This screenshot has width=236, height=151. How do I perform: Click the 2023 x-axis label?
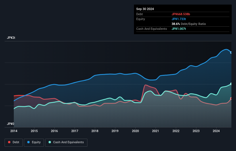click(196, 131)
